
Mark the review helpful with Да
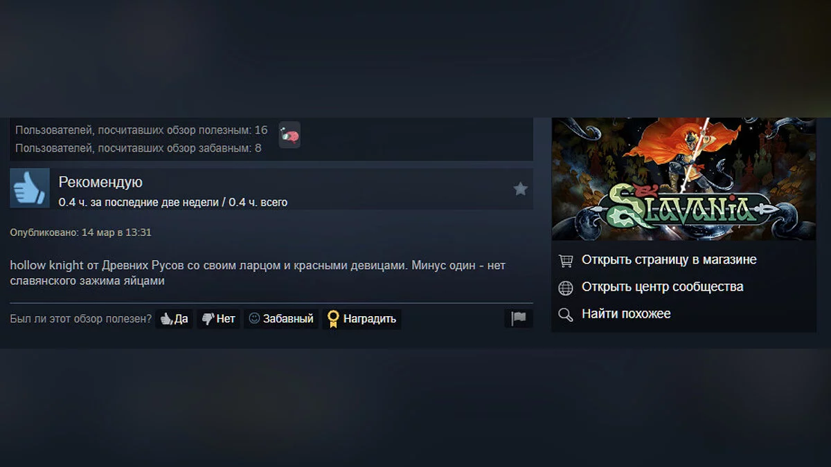pyautogui.click(x=175, y=319)
